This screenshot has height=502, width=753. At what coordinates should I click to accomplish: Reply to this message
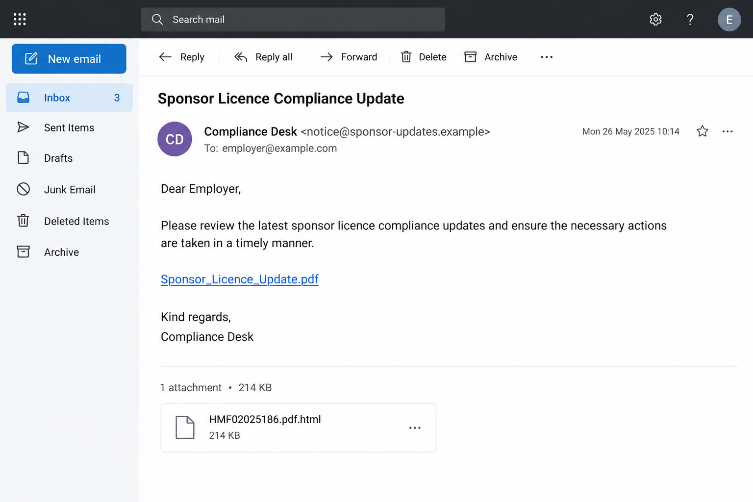click(182, 57)
